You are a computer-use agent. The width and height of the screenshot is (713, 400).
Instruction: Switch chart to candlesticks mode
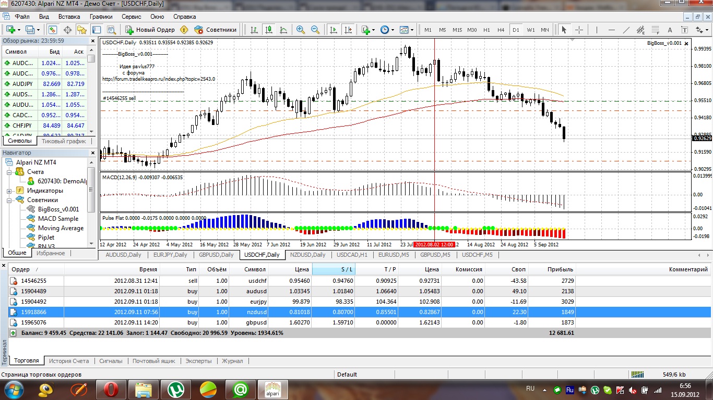[x=268, y=30]
